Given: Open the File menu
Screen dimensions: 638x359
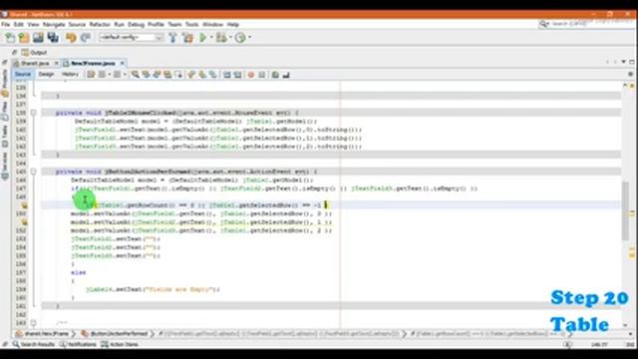Looking at the screenshot, I should coord(6,24).
